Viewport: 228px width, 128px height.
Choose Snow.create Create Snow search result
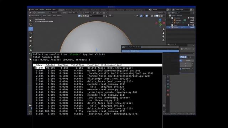pos(150,51)
